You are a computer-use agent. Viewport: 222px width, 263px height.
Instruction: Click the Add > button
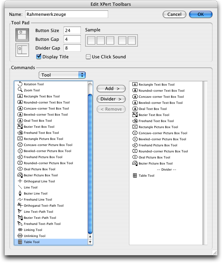click(x=111, y=89)
